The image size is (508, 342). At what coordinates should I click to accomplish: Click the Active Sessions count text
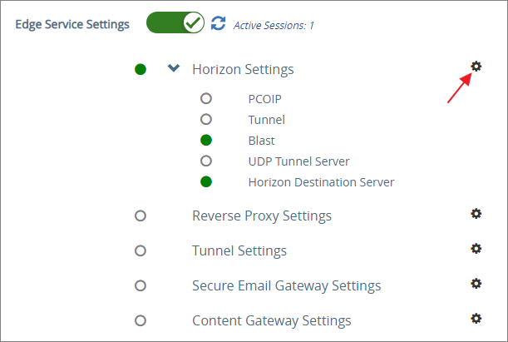274,25
